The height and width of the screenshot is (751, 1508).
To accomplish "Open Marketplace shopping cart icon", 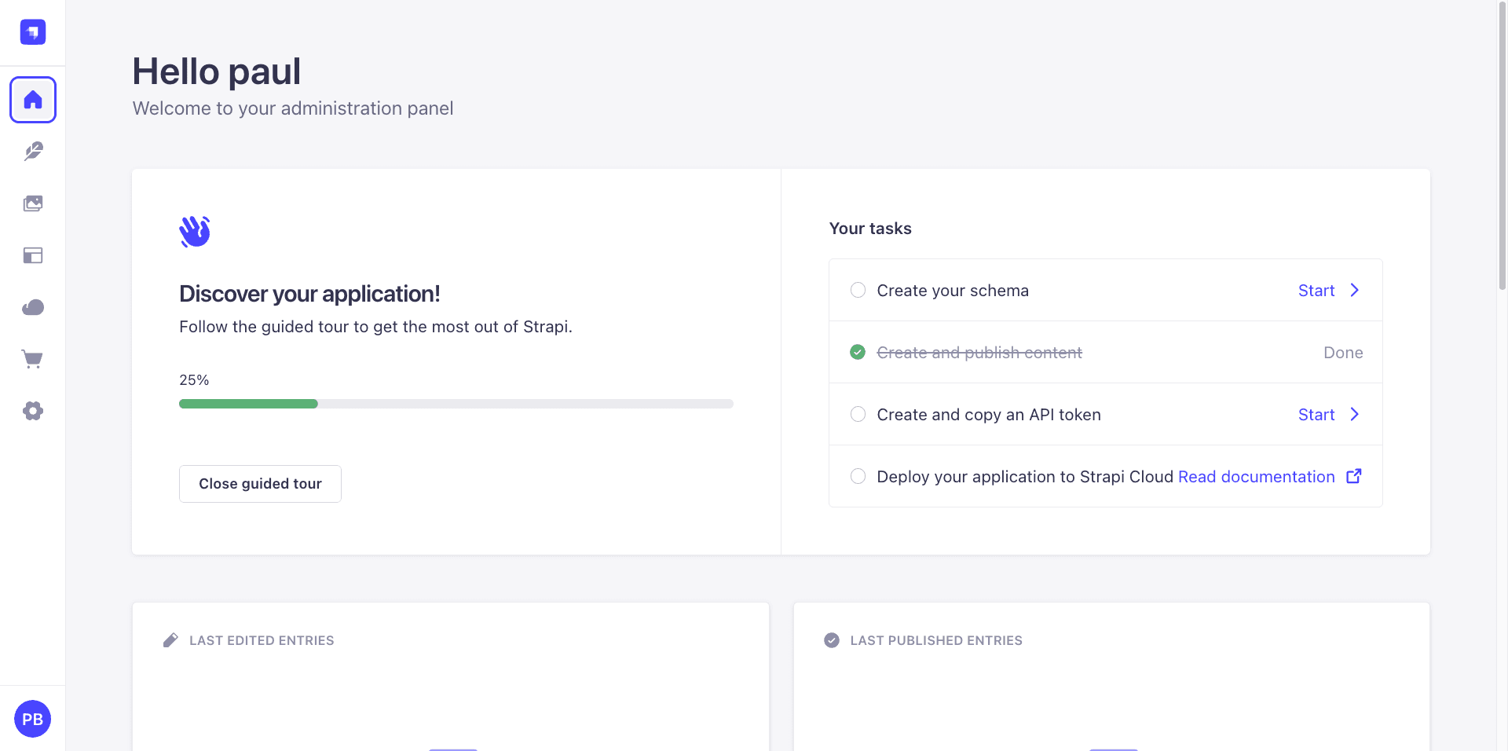I will click(33, 359).
